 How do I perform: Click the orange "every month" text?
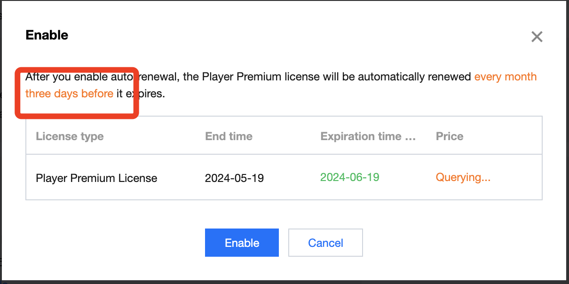coord(505,77)
